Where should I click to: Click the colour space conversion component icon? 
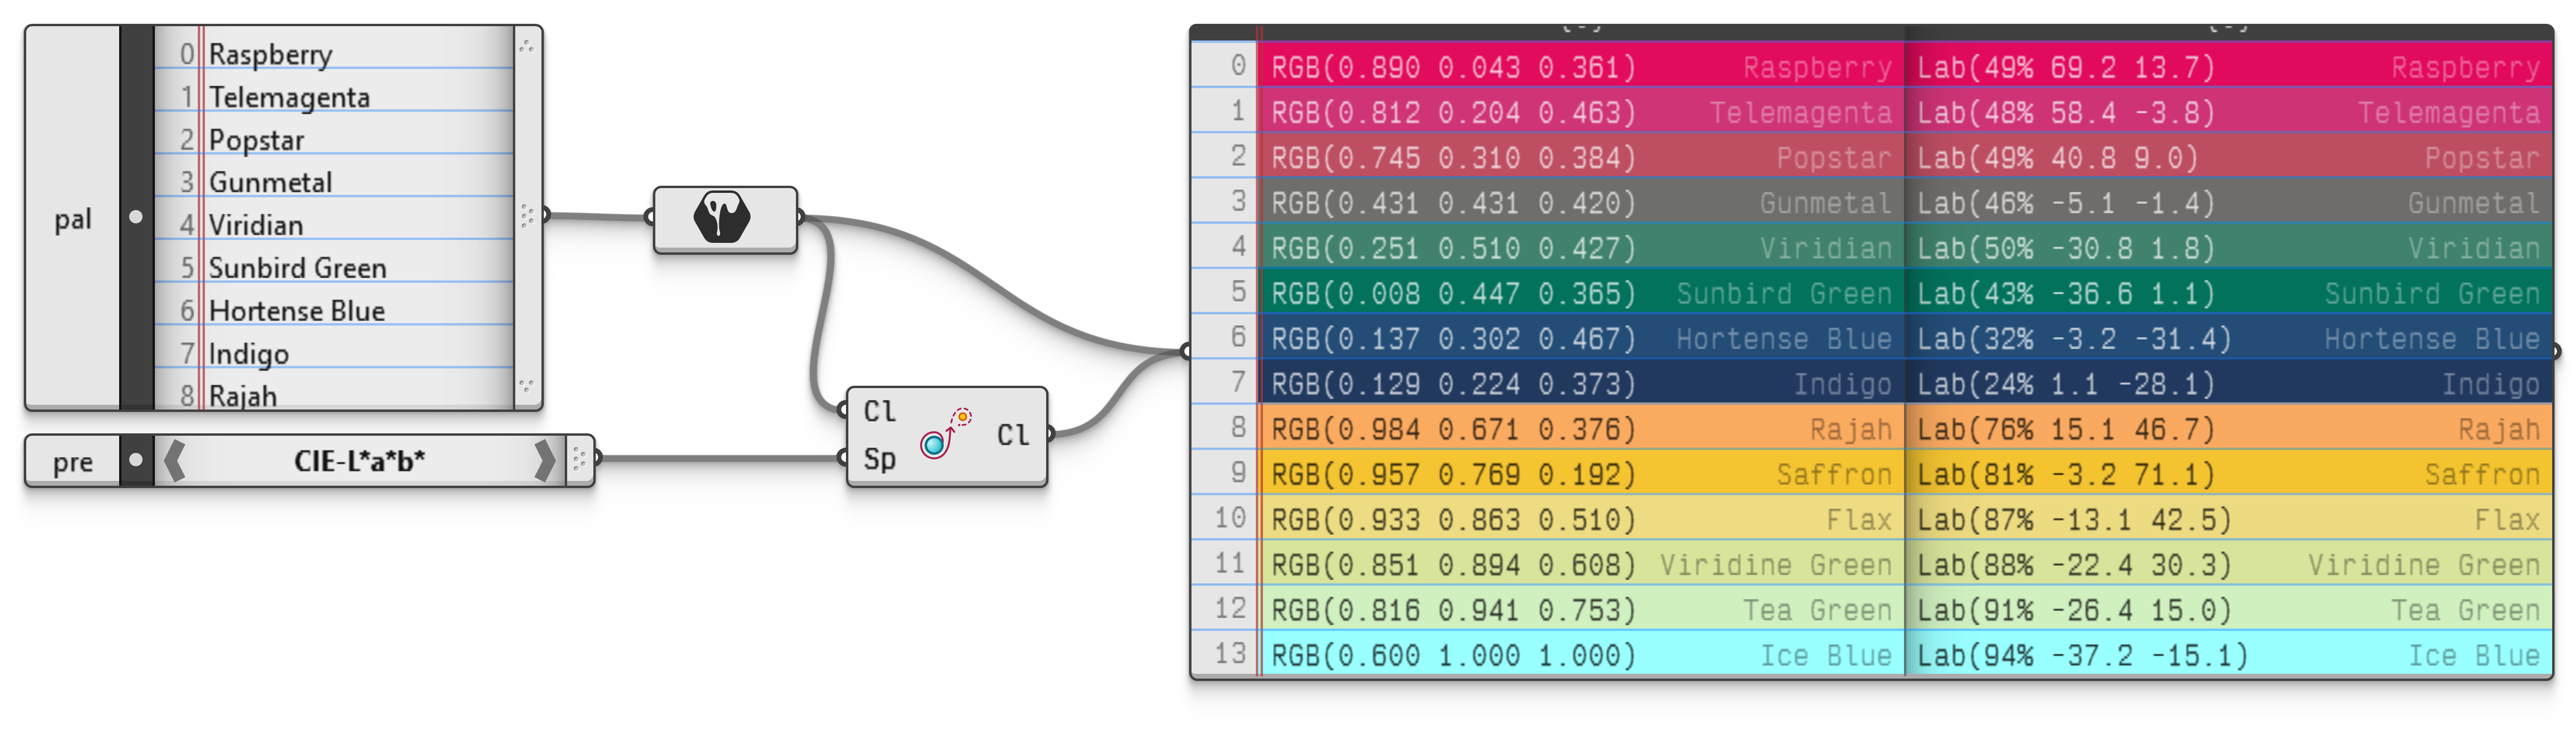[945, 433]
